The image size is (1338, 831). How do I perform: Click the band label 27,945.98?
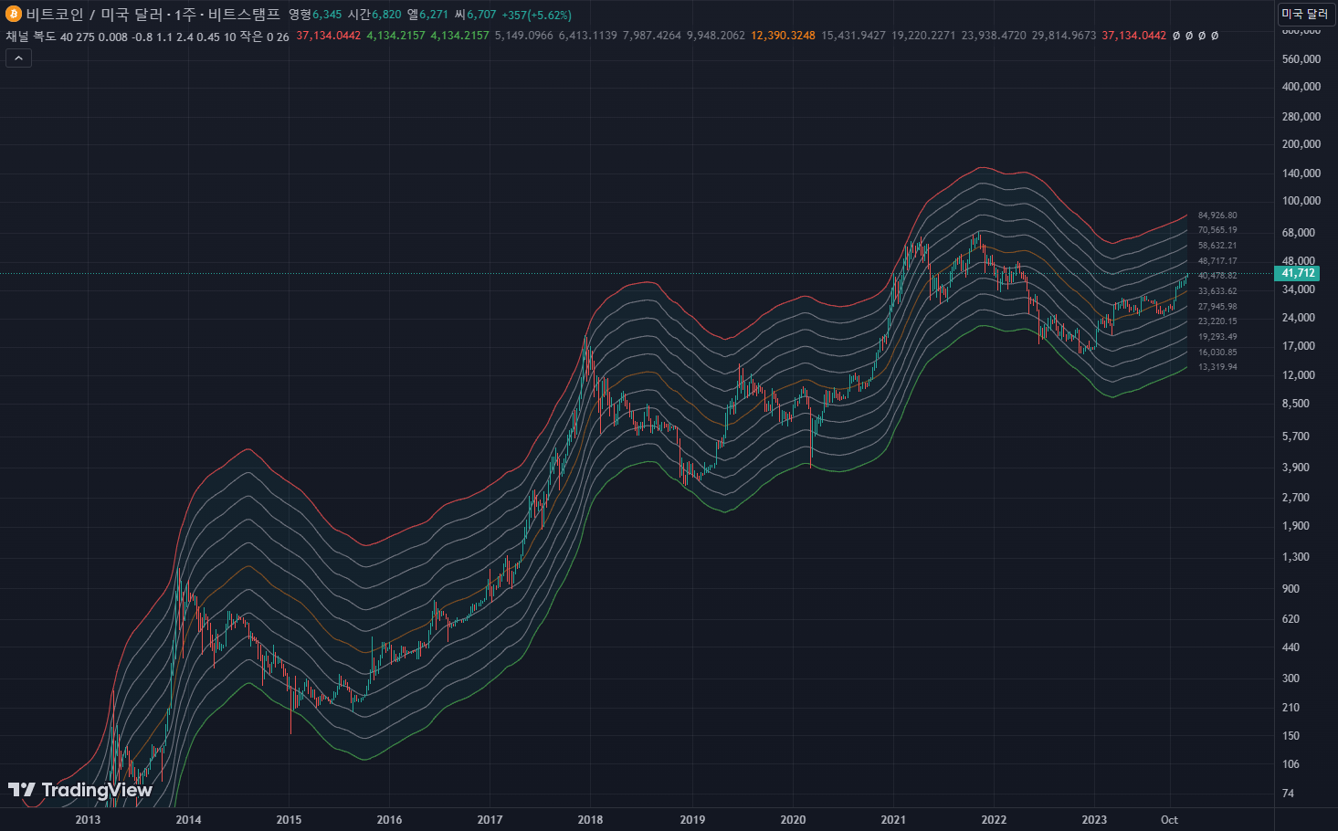pos(1217,307)
